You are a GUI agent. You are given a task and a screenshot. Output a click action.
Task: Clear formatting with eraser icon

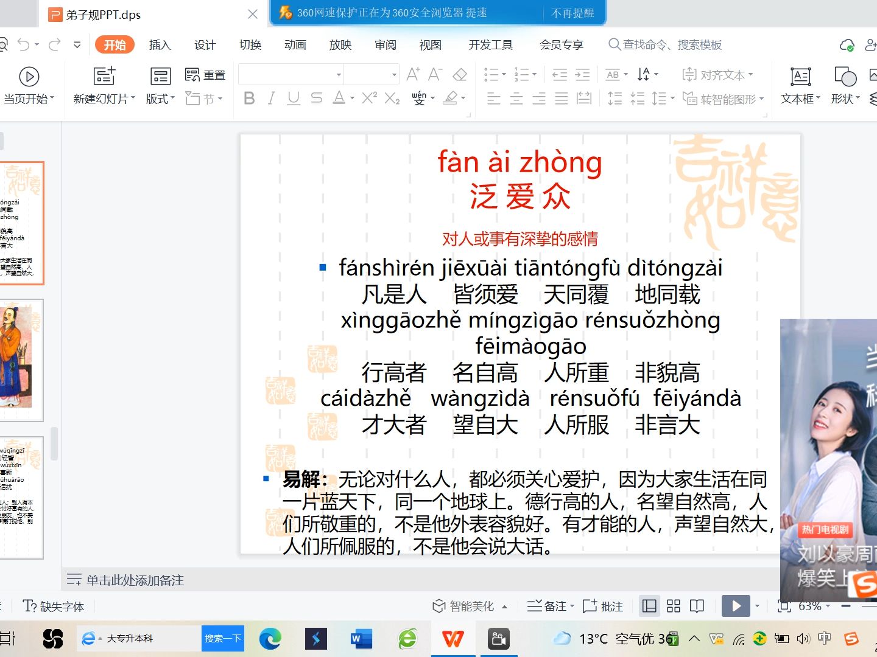tap(460, 74)
